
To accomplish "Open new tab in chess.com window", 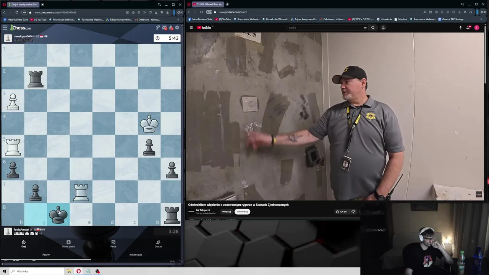I will pyautogui.click(x=42, y=5).
